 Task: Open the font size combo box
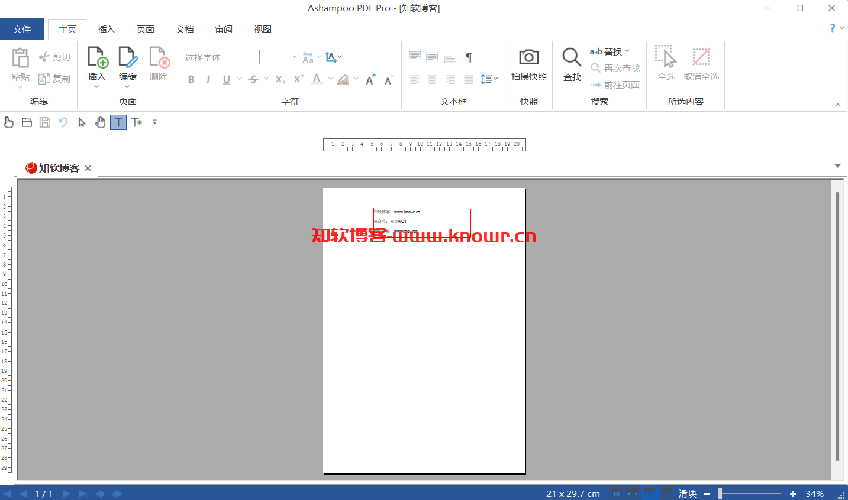(x=279, y=57)
